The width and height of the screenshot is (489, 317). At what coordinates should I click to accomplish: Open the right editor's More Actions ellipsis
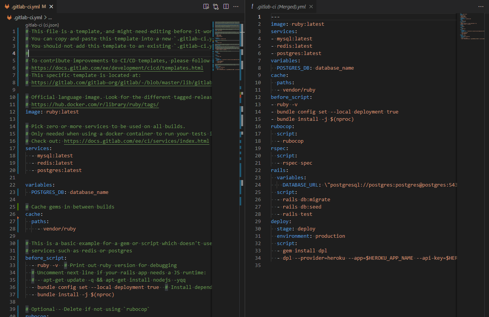pyautogui.click(x=481, y=7)
